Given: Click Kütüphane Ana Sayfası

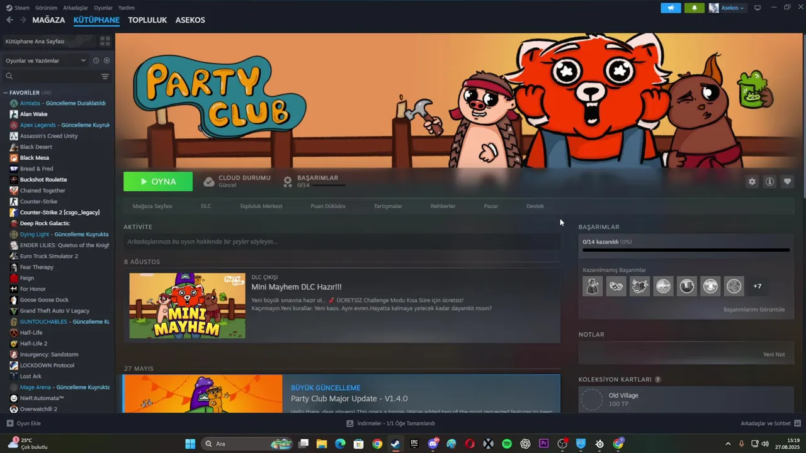Looking at the screenshot, I should [35, 41].
